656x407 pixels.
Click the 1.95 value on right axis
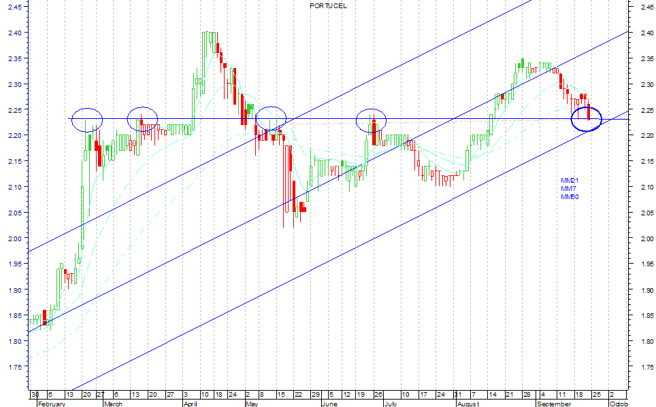647,264
